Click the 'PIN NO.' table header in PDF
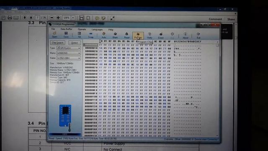This screenshot has width=268, height=151. [40, 131]
